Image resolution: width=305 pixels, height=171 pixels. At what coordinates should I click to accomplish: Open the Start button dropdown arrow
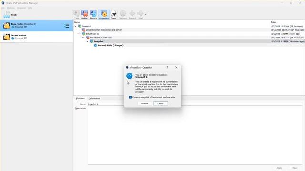click(145, 15)
